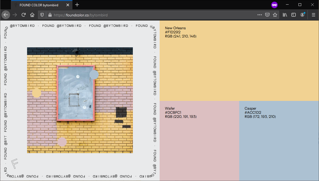Image resolution: width=319 pixels, height=181 pixels.
Task: Toggle the sidebar view icon
Action: [294, 15]
